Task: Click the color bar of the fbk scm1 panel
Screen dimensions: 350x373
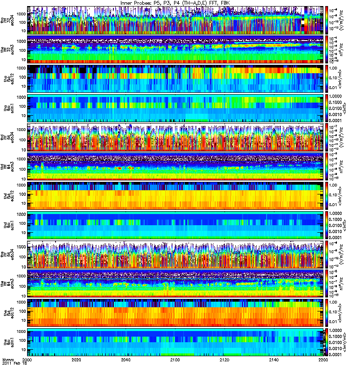Action: [x=327, y=342]
